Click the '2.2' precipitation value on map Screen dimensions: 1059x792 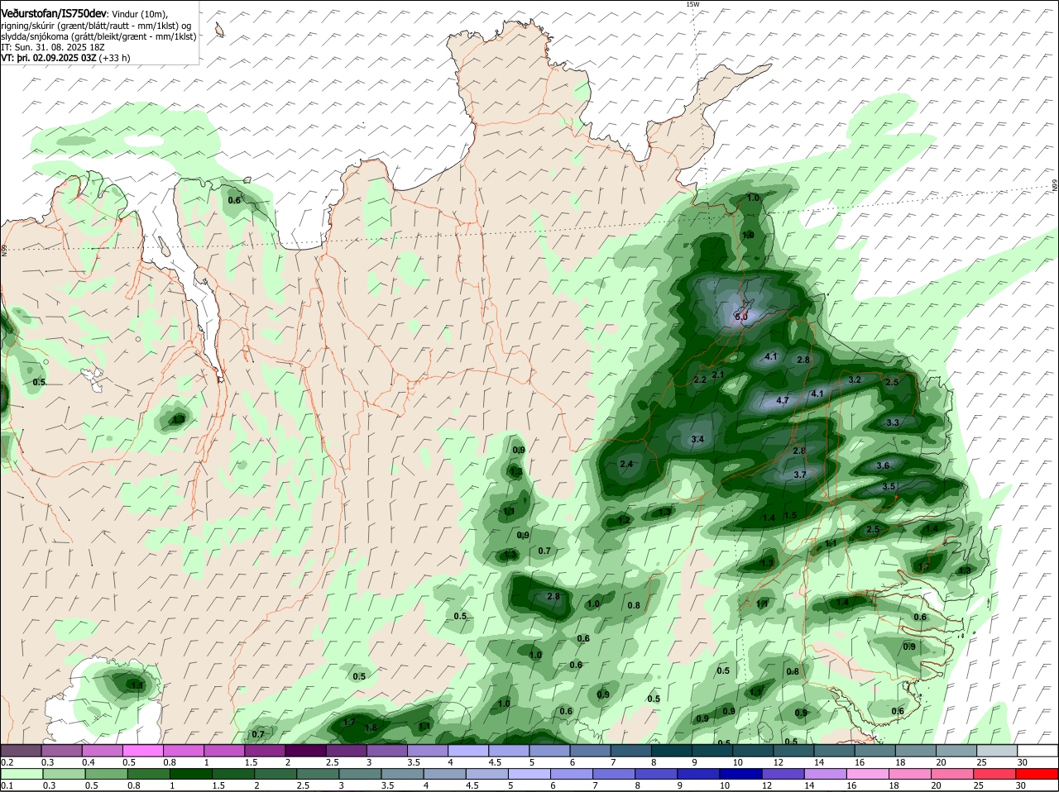point(700,379)
